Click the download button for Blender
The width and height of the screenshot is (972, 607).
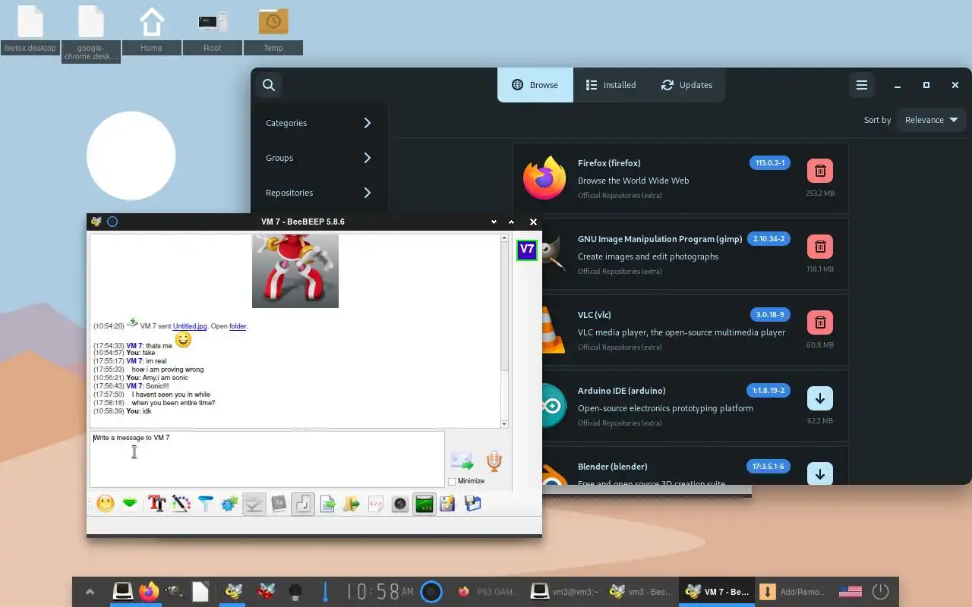pyautogui.click(x=820, y=473)
